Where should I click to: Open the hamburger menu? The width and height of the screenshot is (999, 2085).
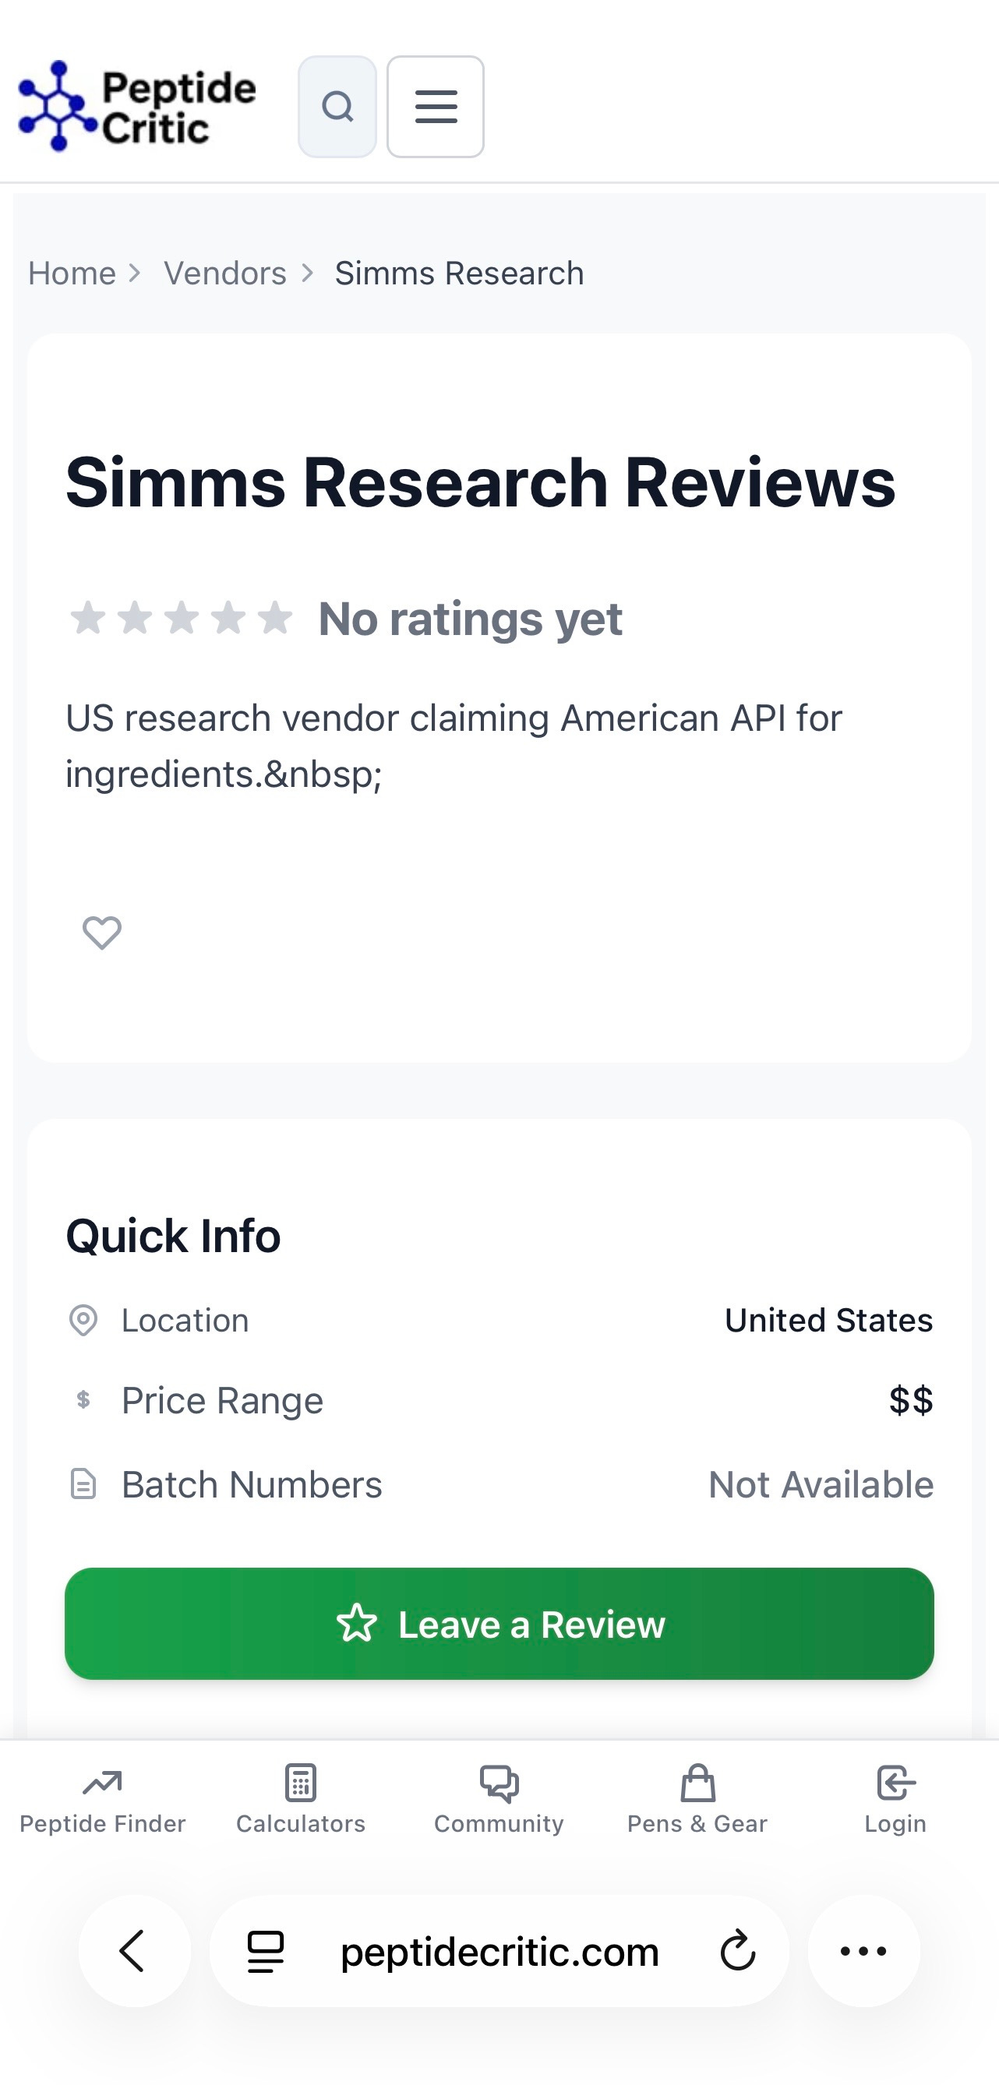point(436,107)
